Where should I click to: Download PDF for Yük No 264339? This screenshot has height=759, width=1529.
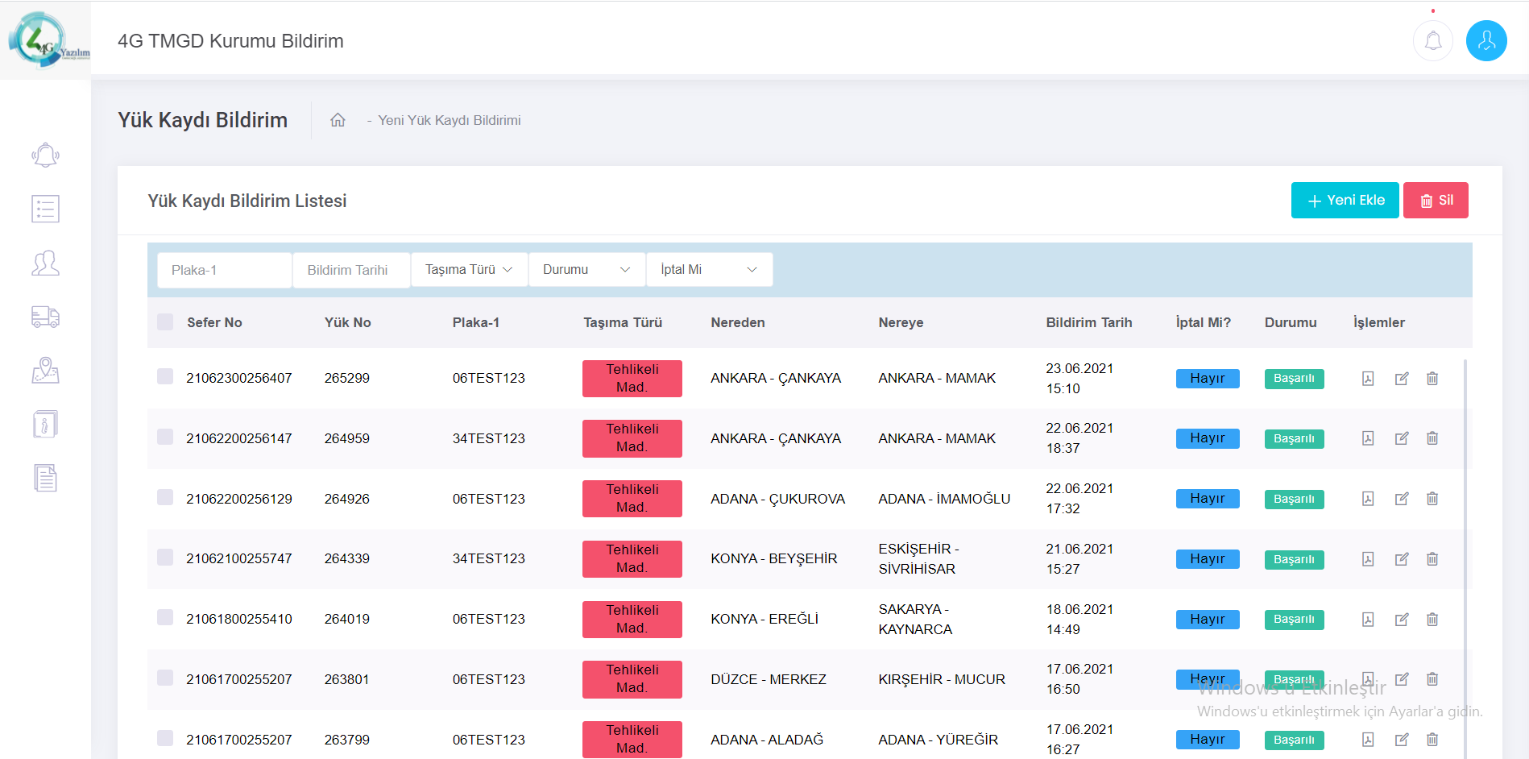(1368, 559)
